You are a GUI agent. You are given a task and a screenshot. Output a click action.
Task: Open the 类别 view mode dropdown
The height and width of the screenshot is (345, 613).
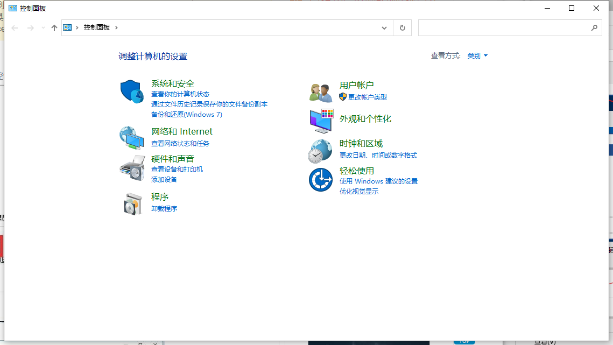click(x=477, y=55)
